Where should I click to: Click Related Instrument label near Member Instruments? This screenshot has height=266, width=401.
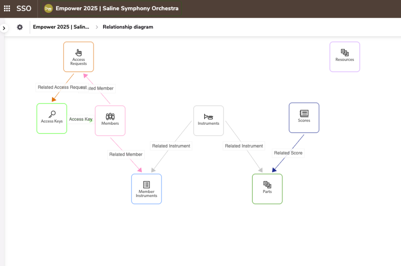point(171,146)
